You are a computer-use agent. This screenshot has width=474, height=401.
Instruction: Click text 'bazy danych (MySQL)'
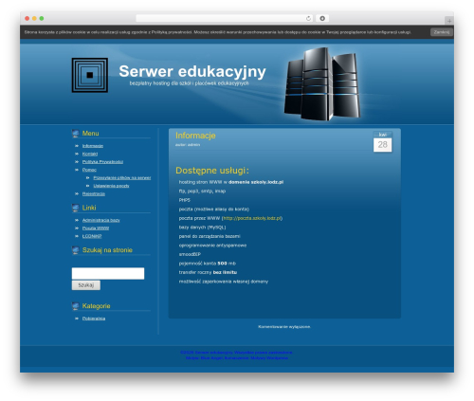point(202,228)
